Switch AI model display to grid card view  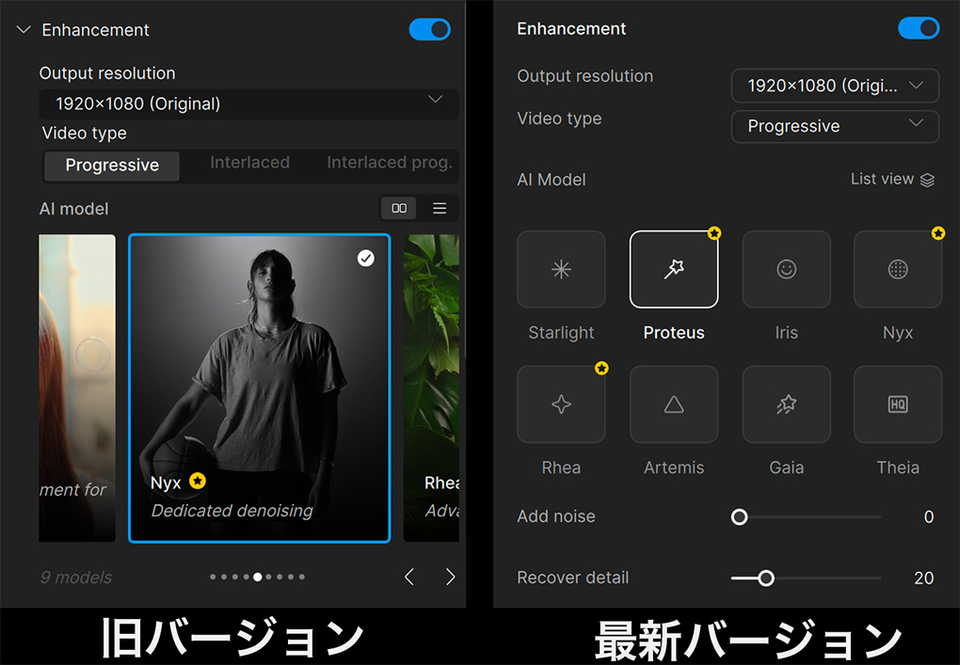[398, 208]
